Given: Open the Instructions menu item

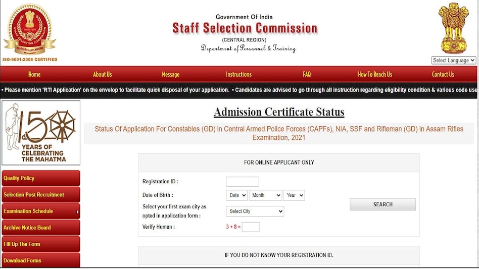Looking at the screenshot, I should coord(238,74).
